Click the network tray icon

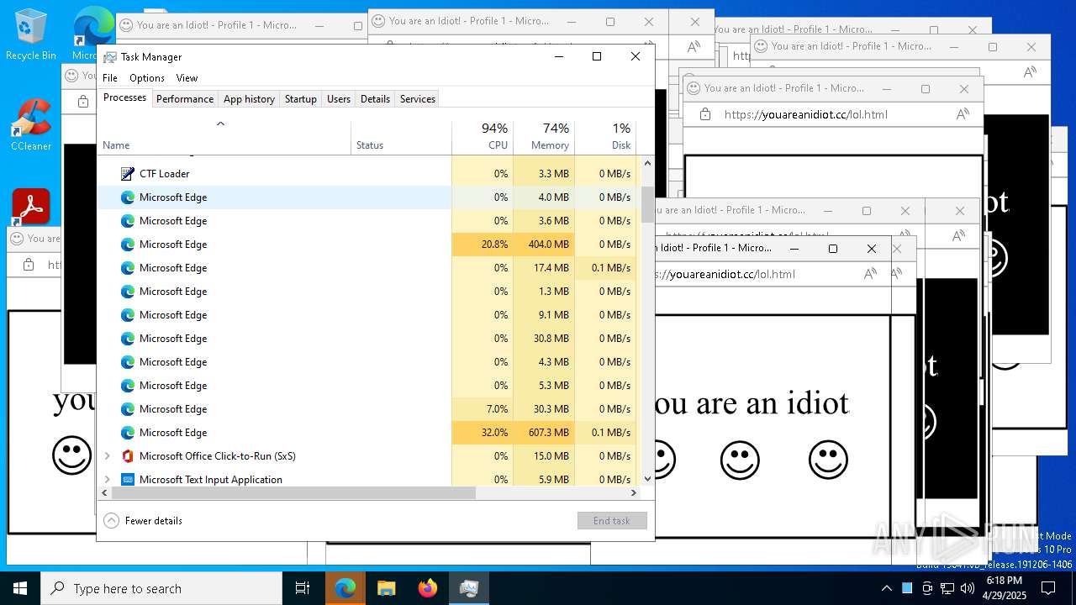tap(947, 588)
